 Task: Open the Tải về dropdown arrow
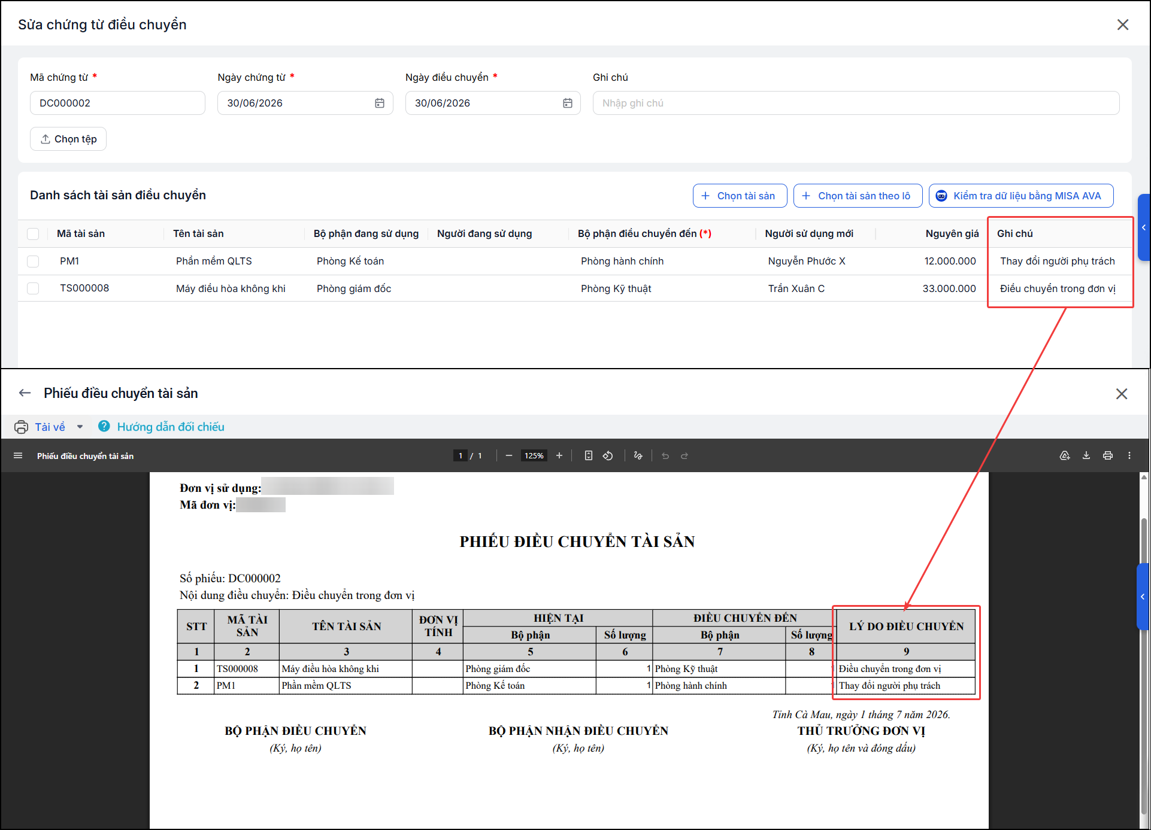[x=80, y=427]
